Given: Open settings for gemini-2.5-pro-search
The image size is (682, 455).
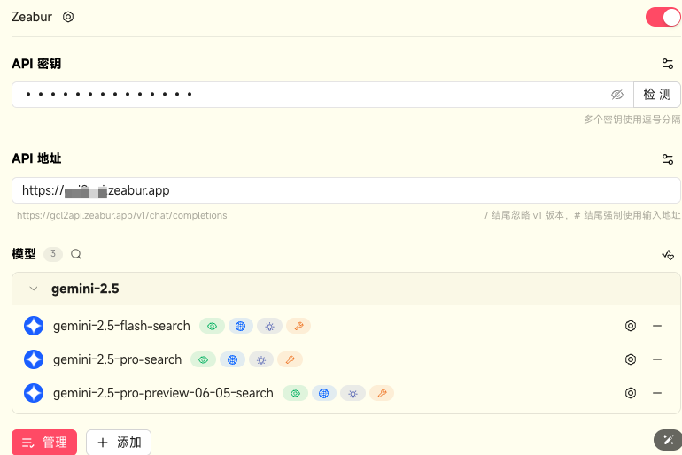Looking at the screenshot, I should click(631, 359).
